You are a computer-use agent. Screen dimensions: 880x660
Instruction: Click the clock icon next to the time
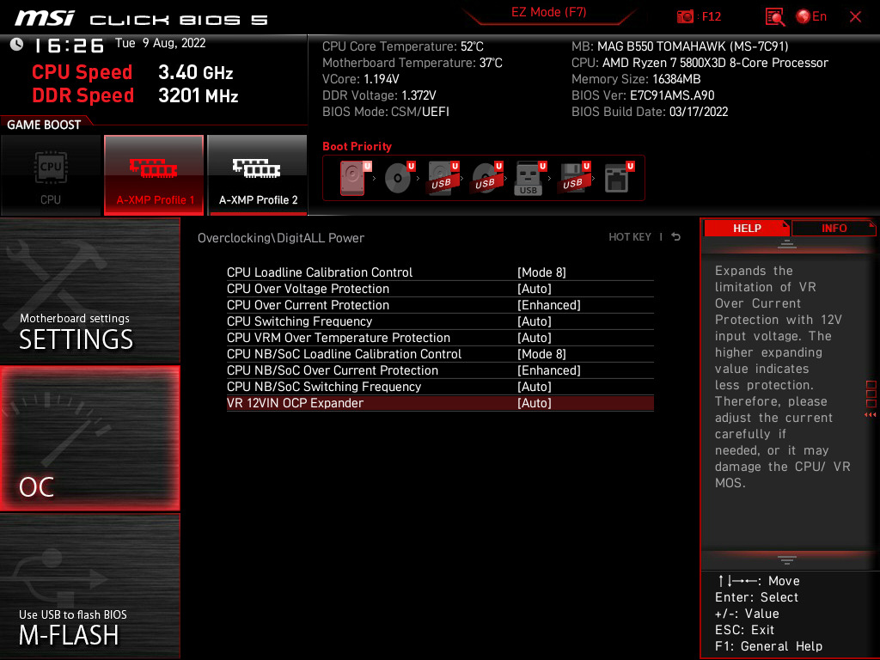click(x=17, y=45)
